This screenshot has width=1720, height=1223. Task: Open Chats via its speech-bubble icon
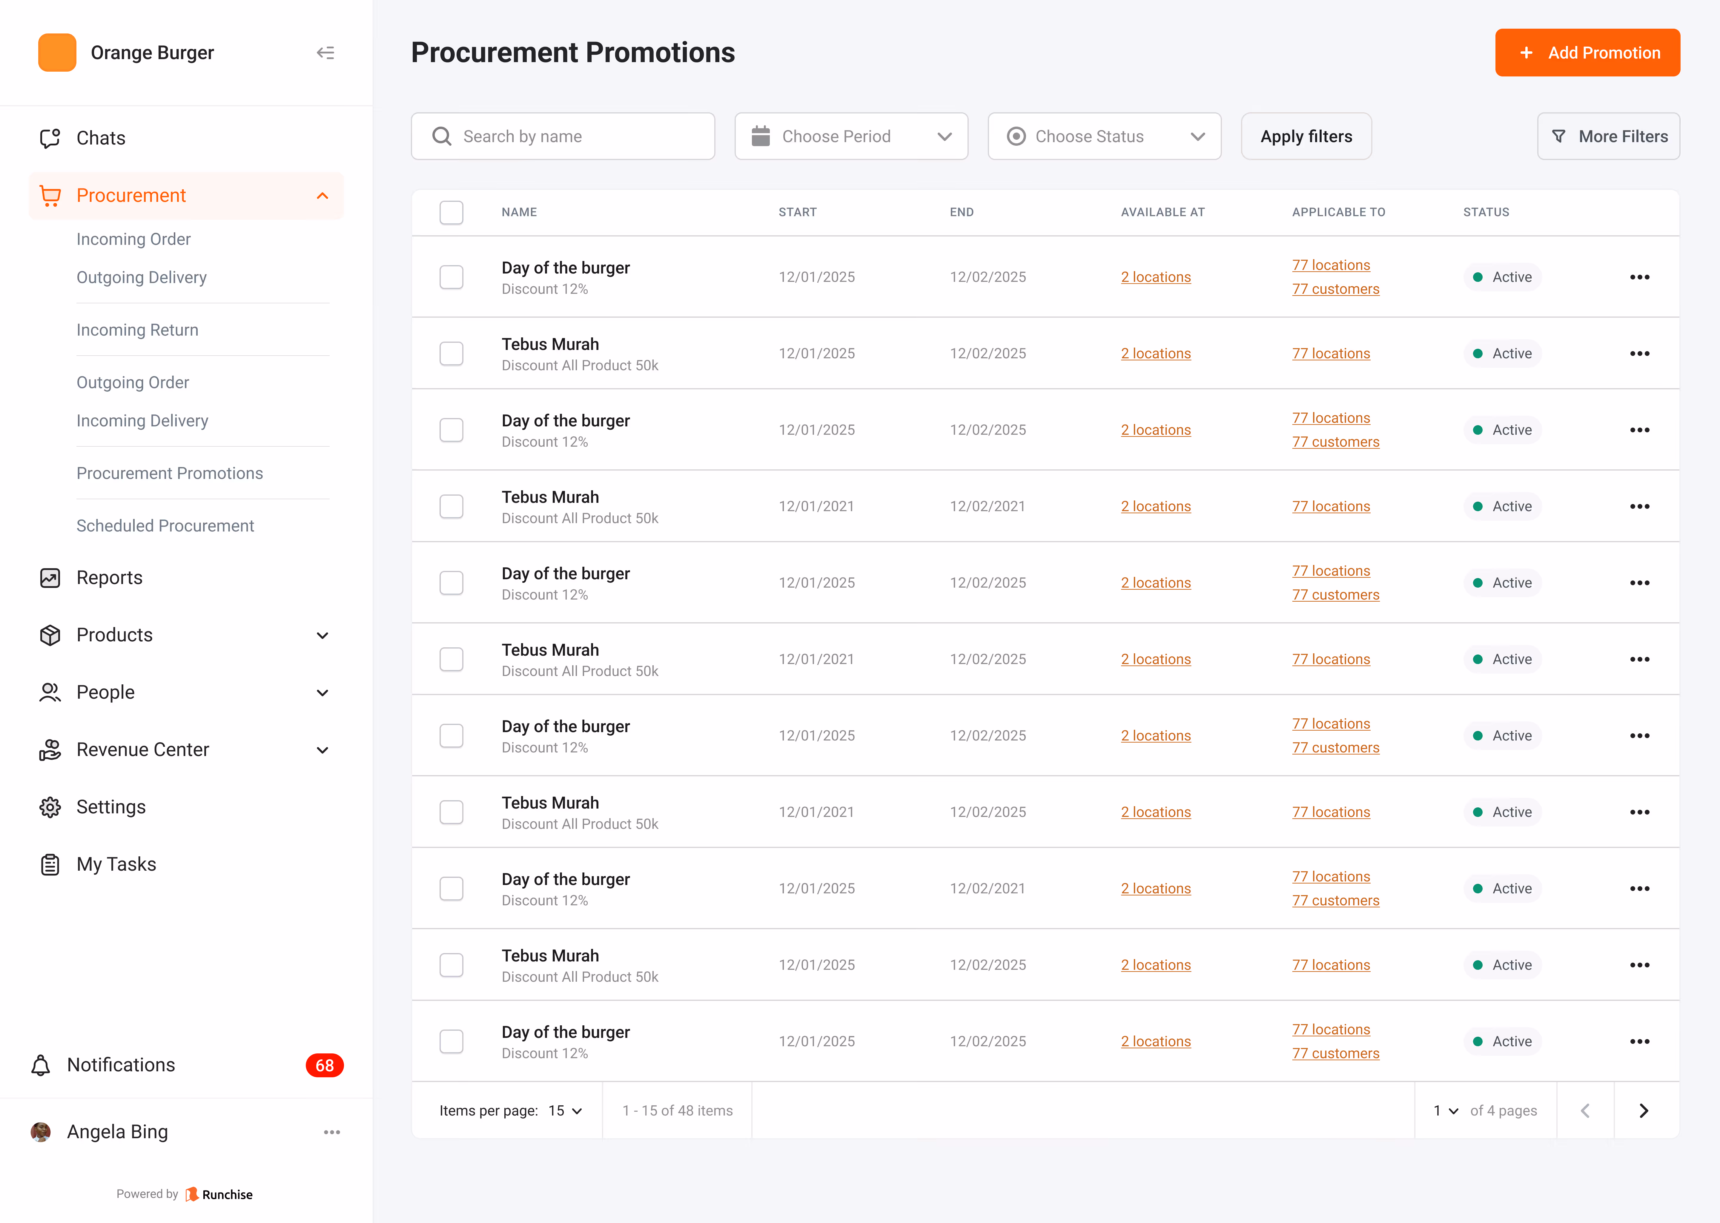50,138
